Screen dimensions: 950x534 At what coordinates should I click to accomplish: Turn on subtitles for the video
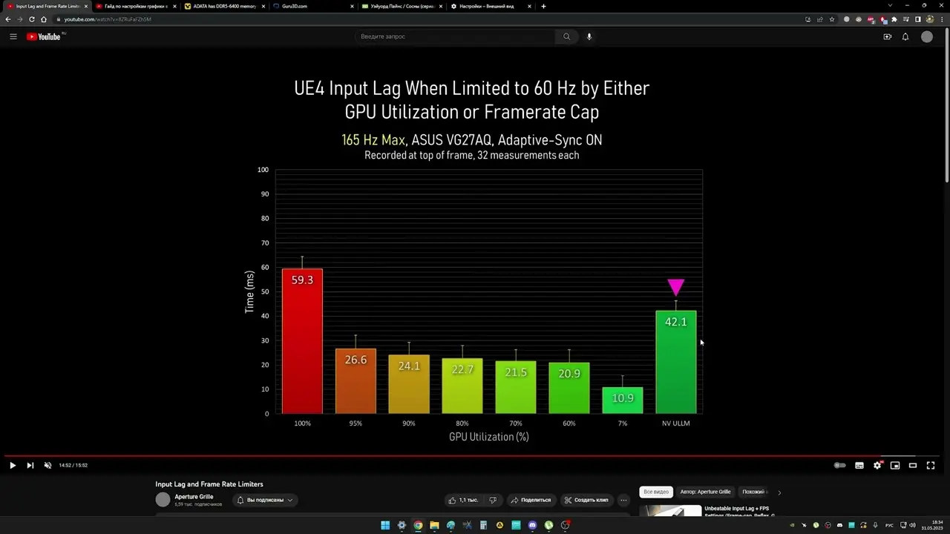(x=859, y=465)
